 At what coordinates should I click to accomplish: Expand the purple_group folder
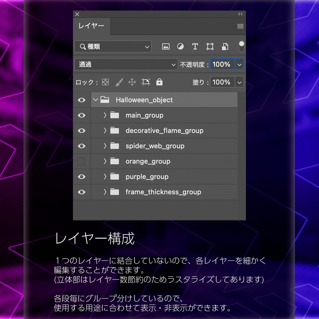[105, 177]
